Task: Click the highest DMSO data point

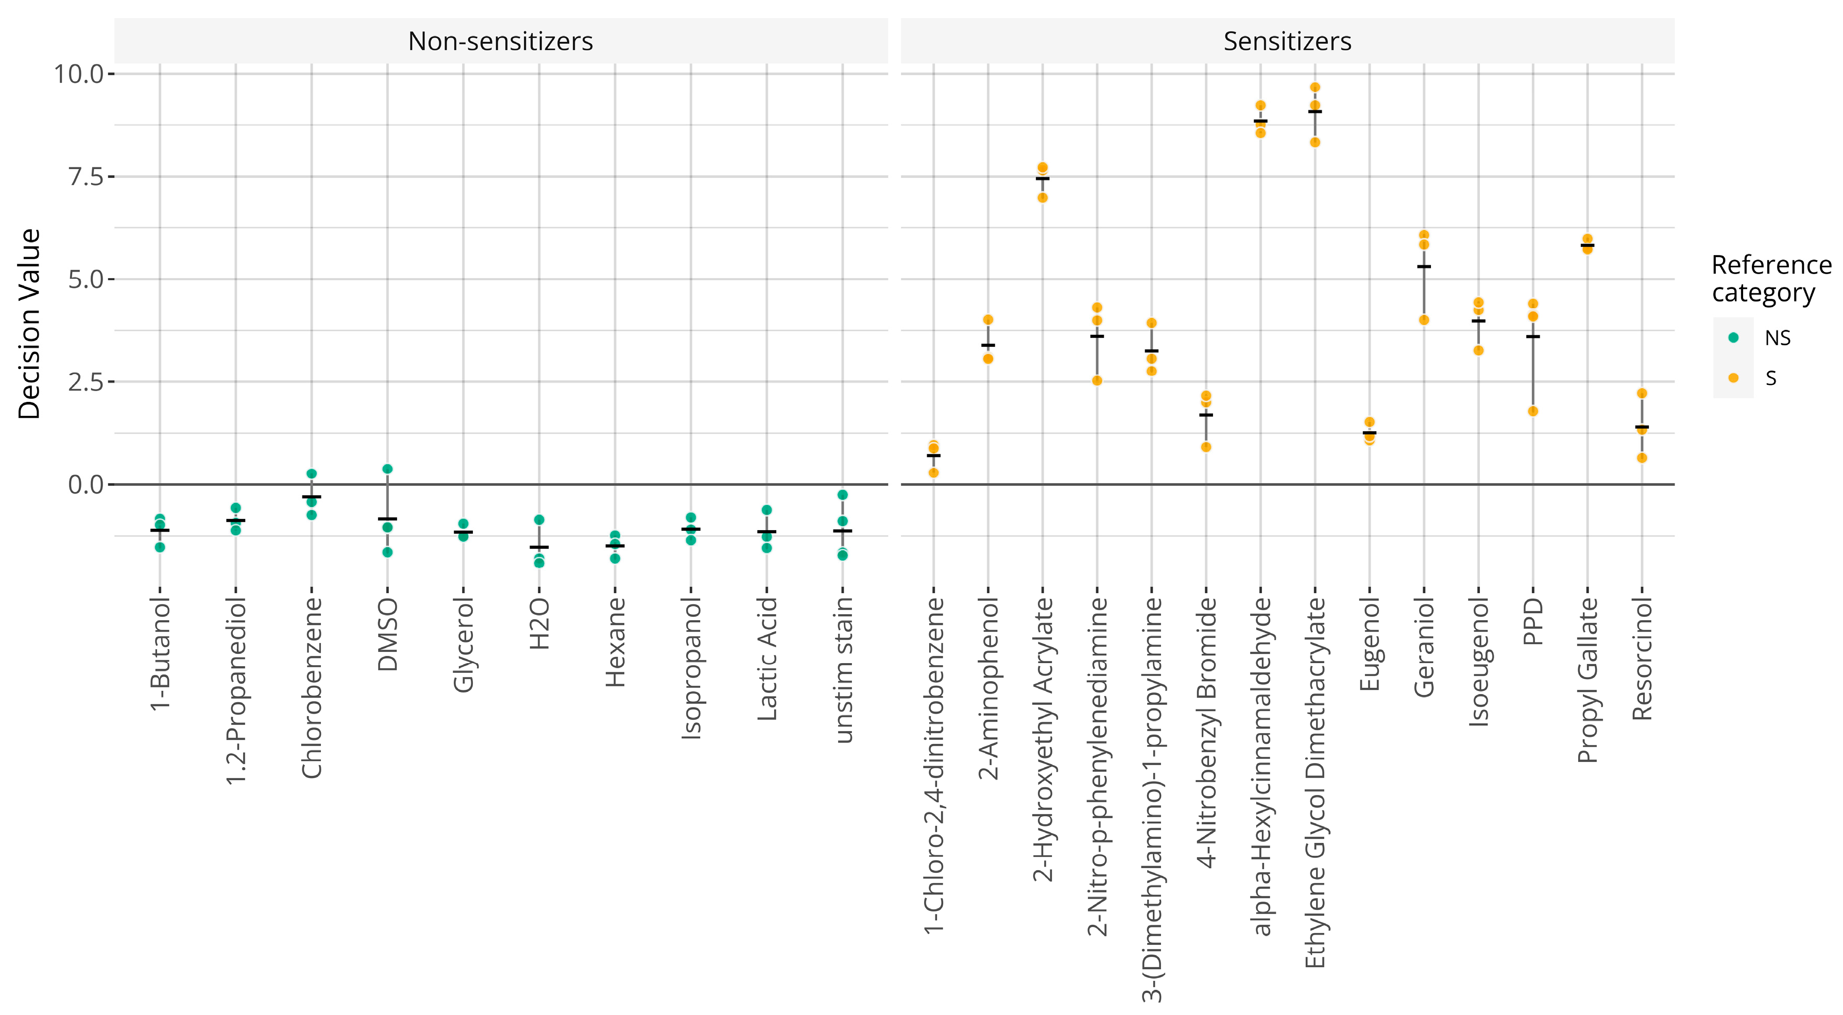Action: coord(387,469)
